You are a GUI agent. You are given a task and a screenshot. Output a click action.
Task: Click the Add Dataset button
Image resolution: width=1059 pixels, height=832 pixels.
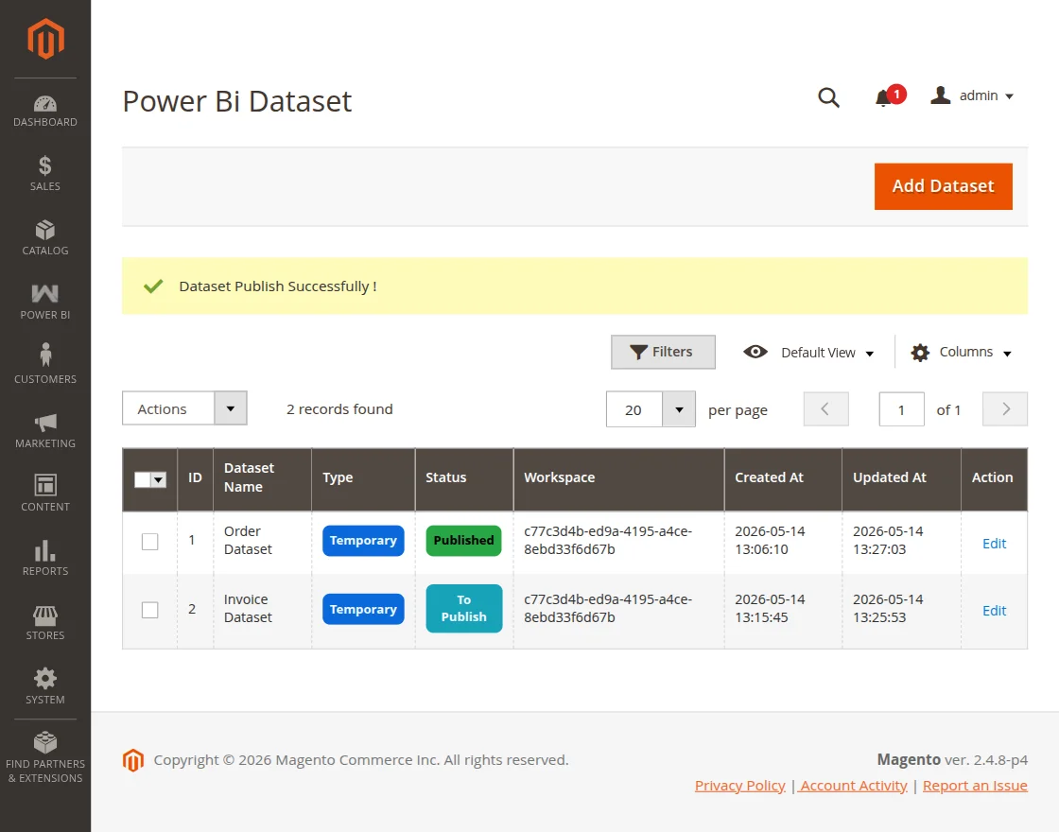(x=943, y=186)
